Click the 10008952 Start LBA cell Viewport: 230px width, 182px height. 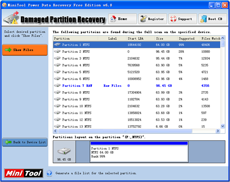point(134,79)
